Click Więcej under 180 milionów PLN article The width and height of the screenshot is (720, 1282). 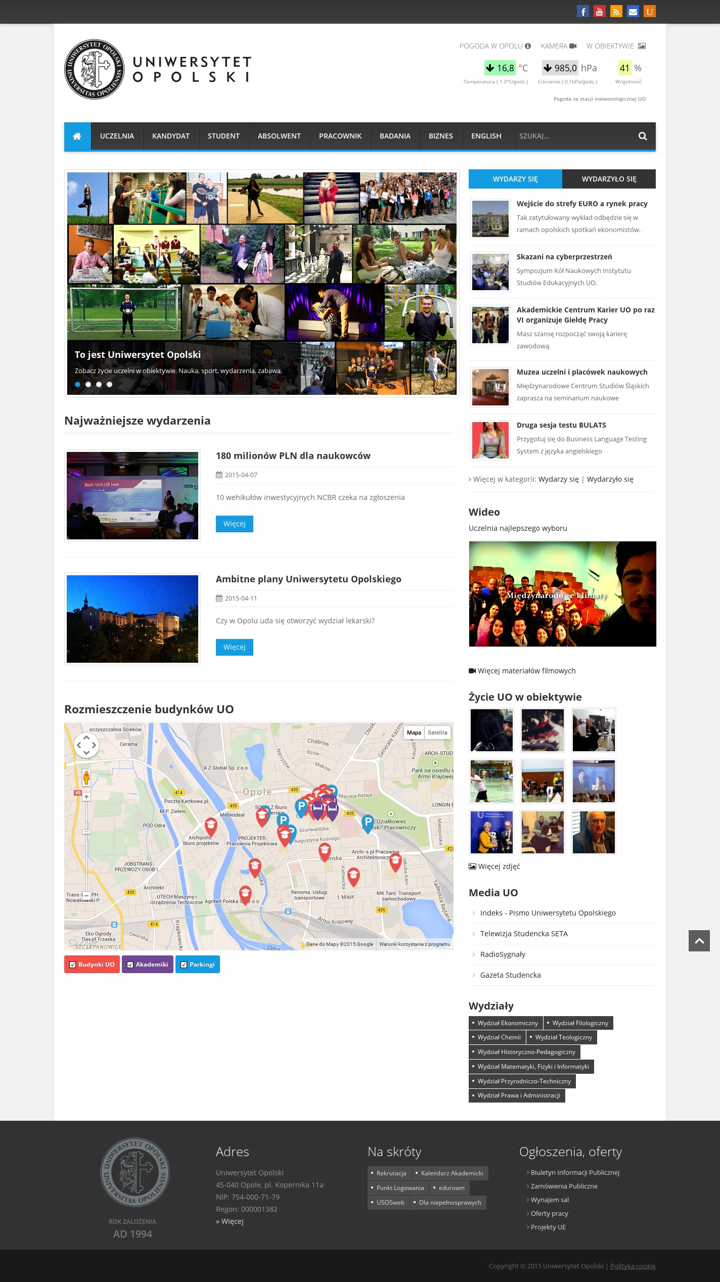(x=234, y=524)
